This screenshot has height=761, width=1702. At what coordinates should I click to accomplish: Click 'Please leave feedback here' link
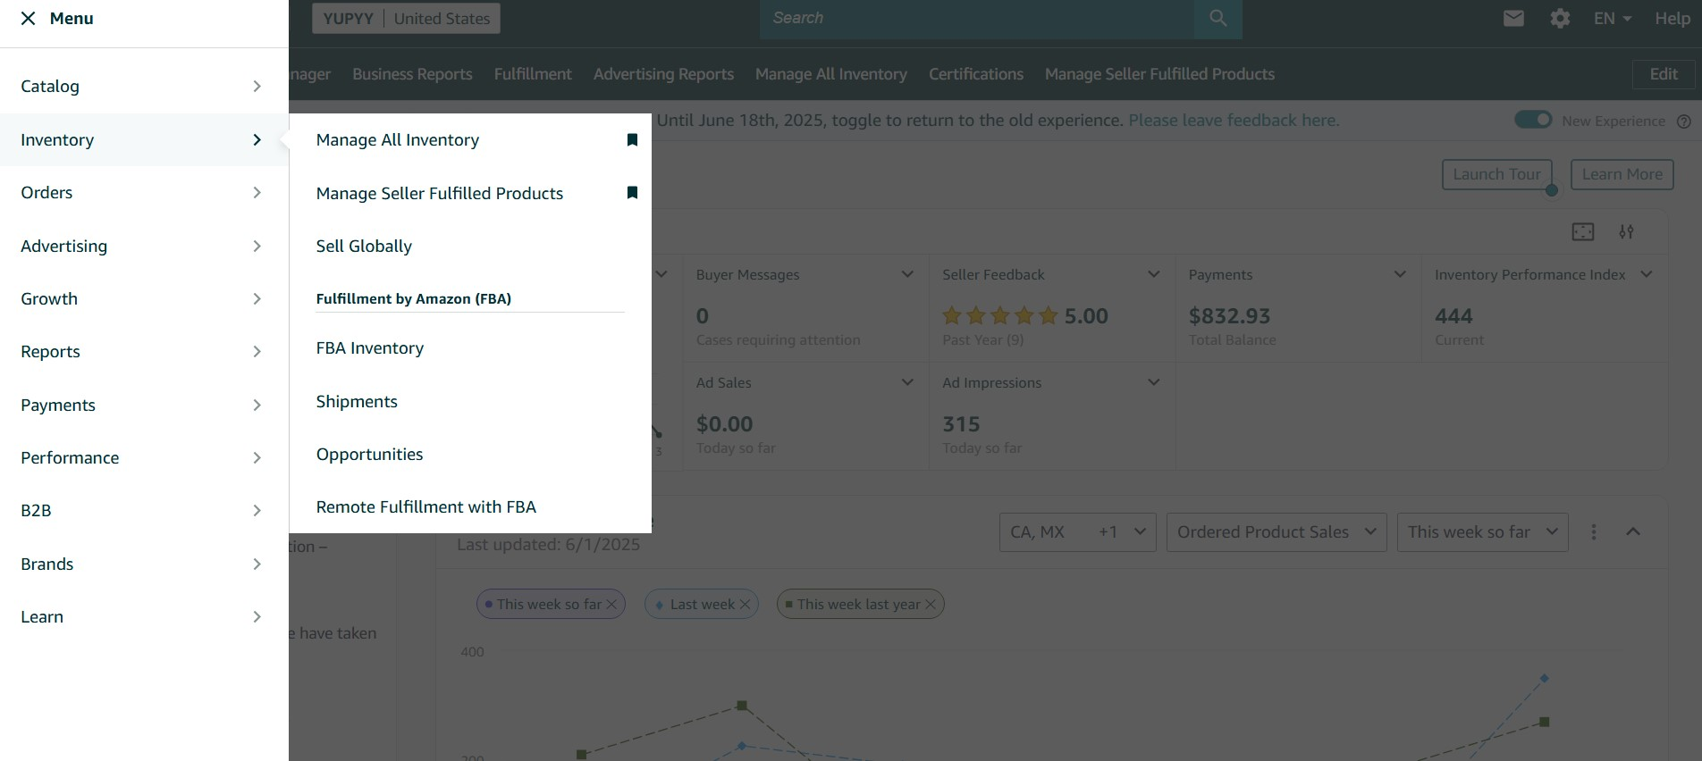(x=1234, y=120)
